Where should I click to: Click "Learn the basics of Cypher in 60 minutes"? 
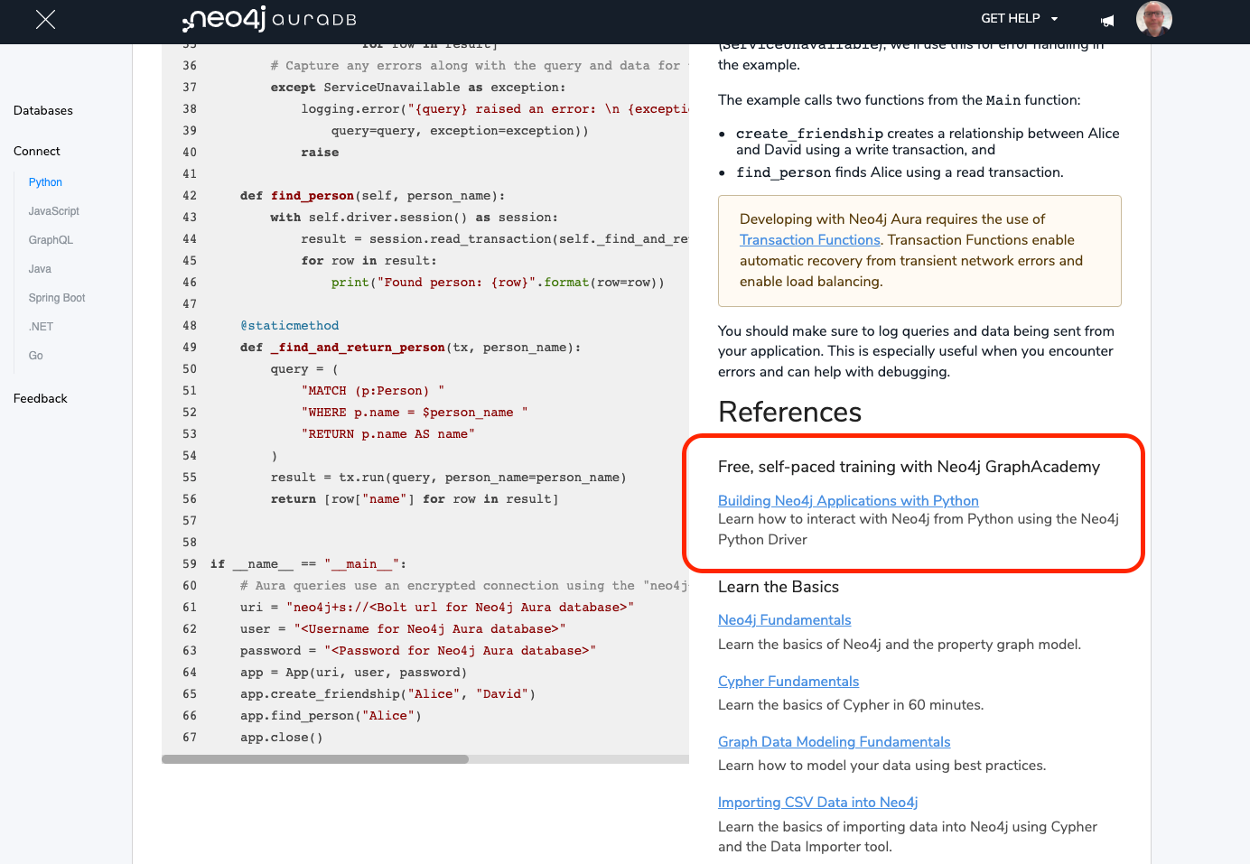pos(851,705)
